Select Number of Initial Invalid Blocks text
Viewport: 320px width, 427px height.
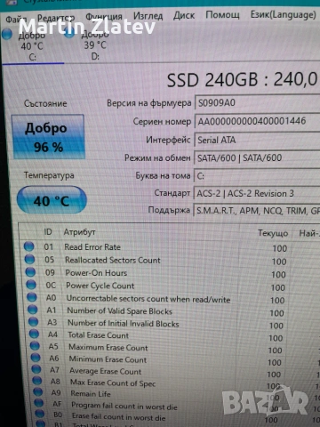pos(124,323)
